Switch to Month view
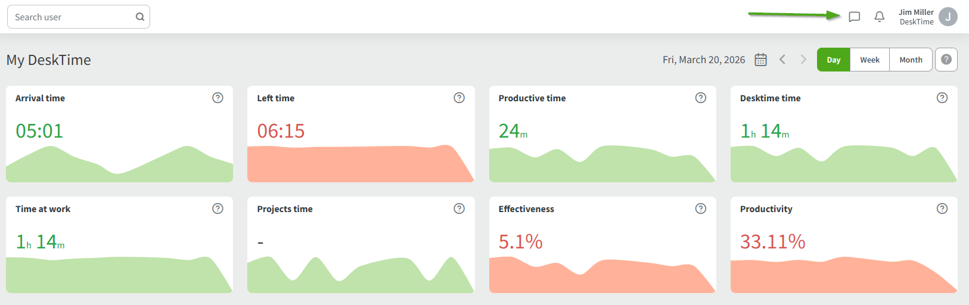Image resolution: width=969 pixels, height=305 pixels. click(x=911, y=60)
